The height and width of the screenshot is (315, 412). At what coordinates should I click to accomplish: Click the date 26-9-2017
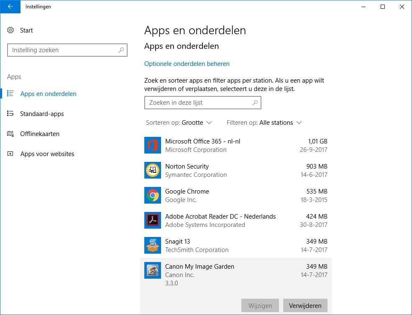pyautogui.click(x=314, y=150)
